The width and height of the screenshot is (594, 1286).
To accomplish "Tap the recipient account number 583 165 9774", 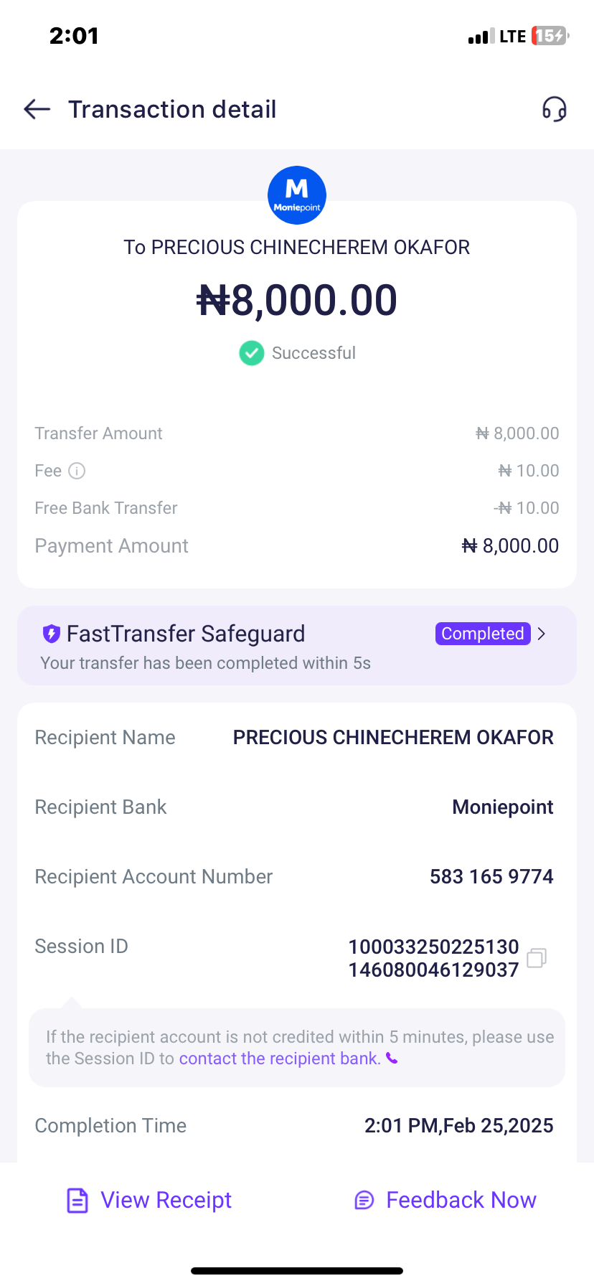I will [491, 877].
